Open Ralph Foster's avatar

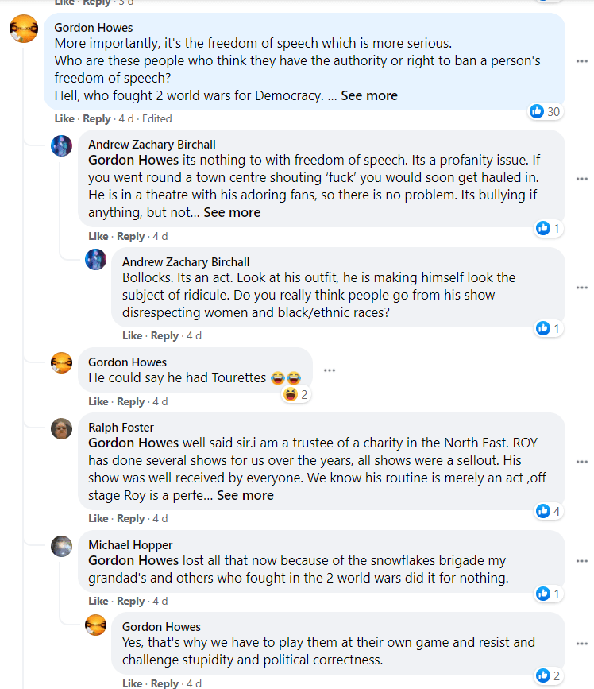(x=62, y=429)
